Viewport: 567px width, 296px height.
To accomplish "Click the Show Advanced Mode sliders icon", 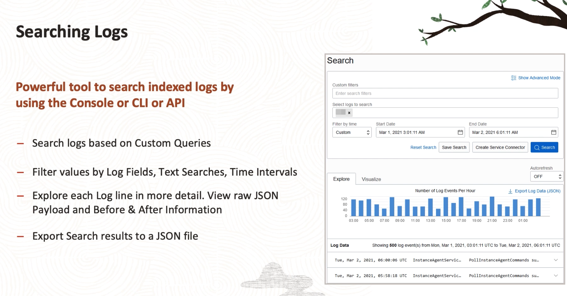I will pyautogui.click(x=513, y=78).
